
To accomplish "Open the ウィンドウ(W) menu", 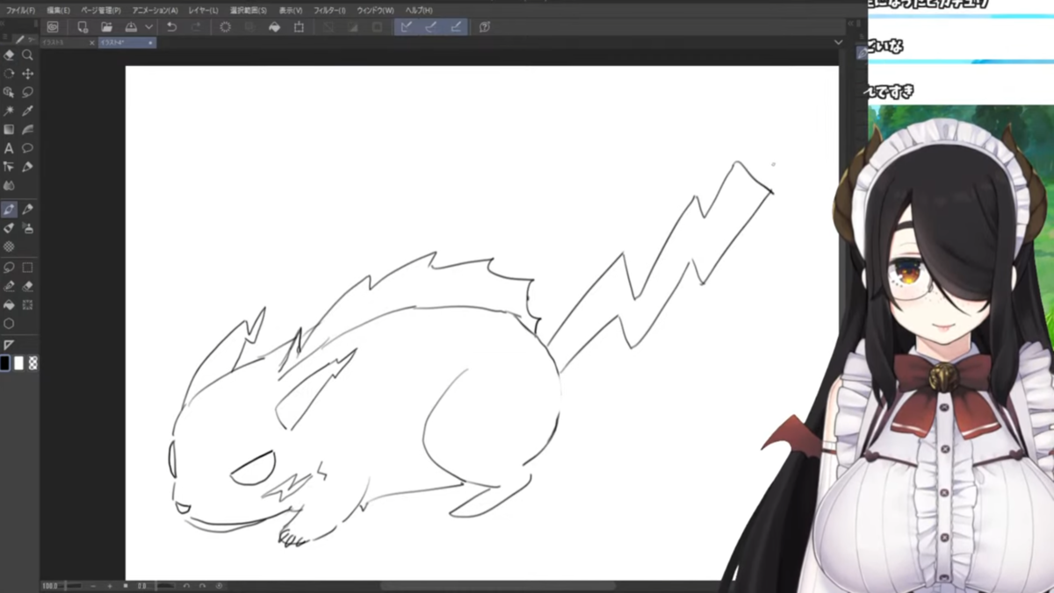I will (375, 10).
